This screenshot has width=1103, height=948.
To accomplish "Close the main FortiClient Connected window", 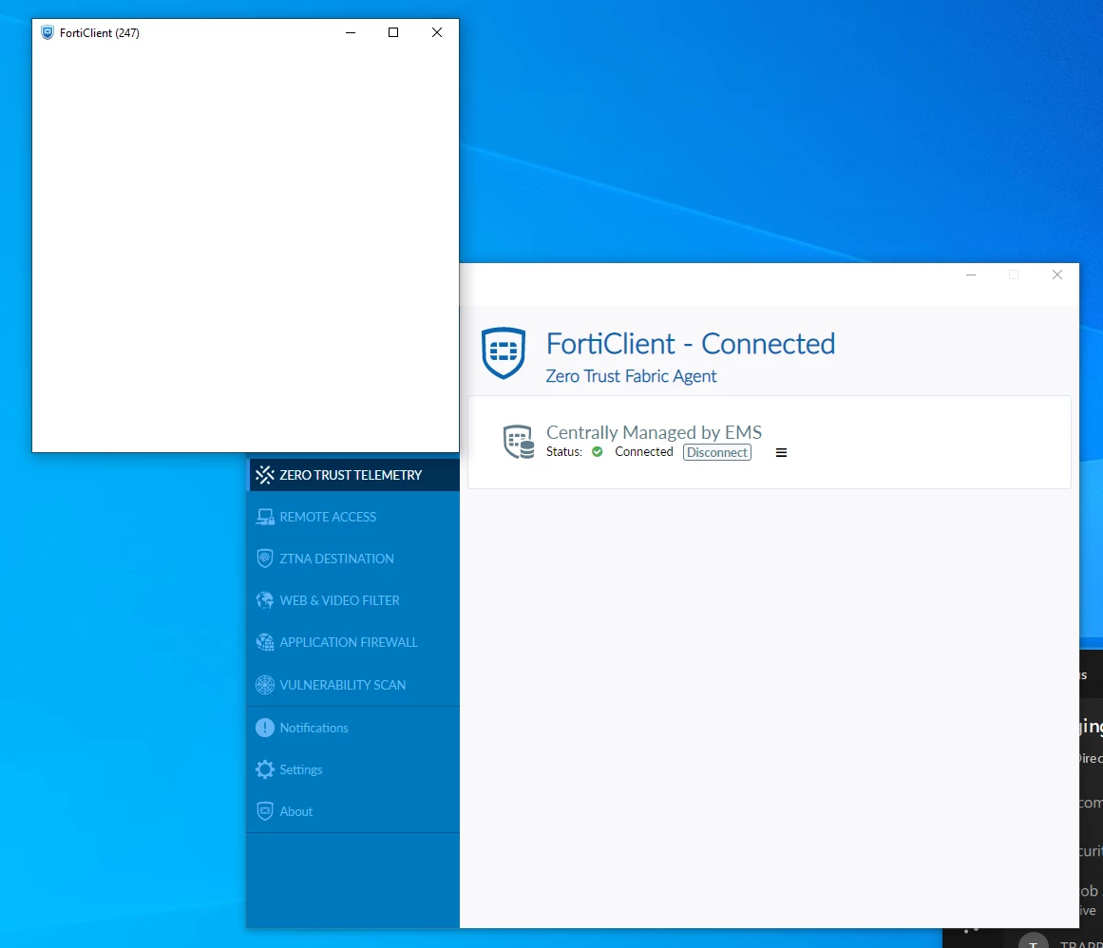I will 1057,275.
